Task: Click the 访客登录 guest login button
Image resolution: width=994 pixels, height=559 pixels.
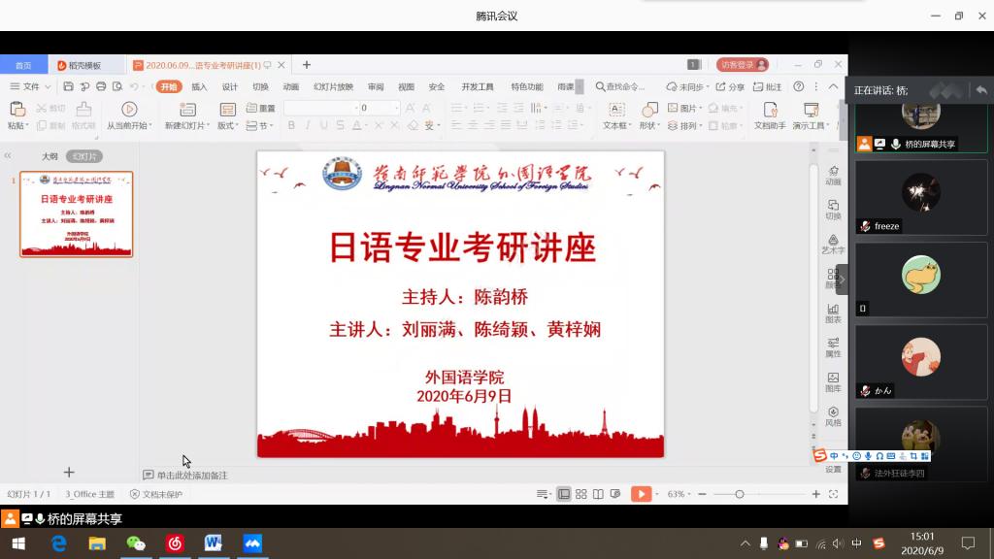Action: point(743,65)
